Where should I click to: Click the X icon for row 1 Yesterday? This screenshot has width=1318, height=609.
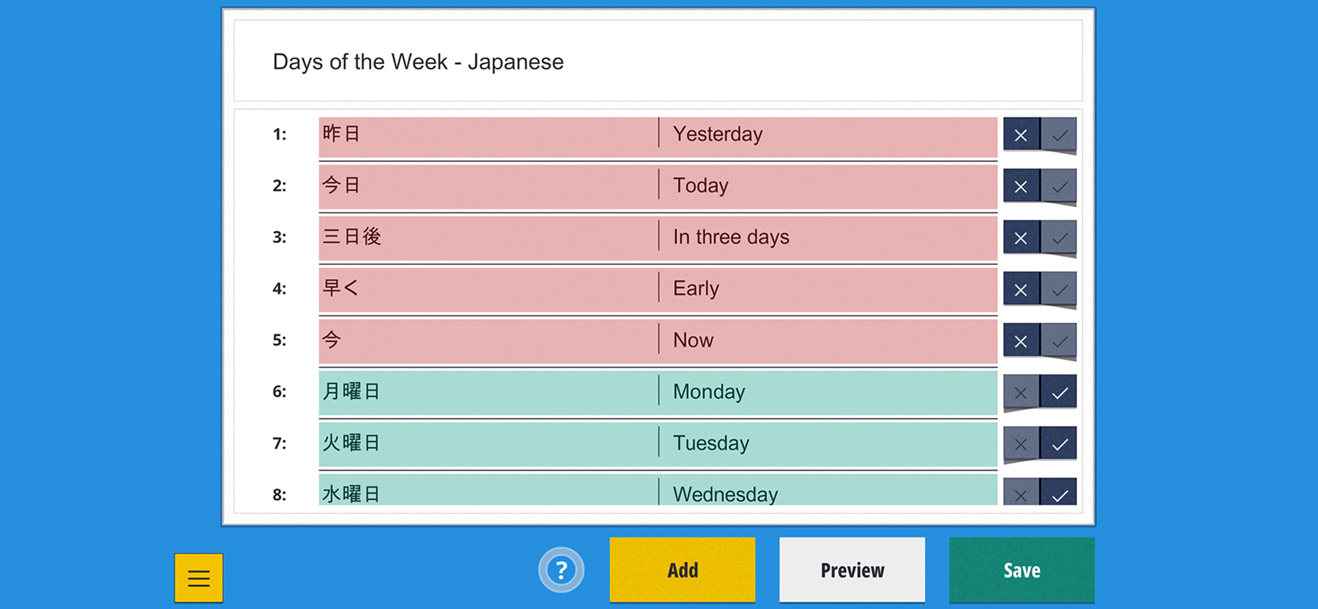[x=1021, y=135]
